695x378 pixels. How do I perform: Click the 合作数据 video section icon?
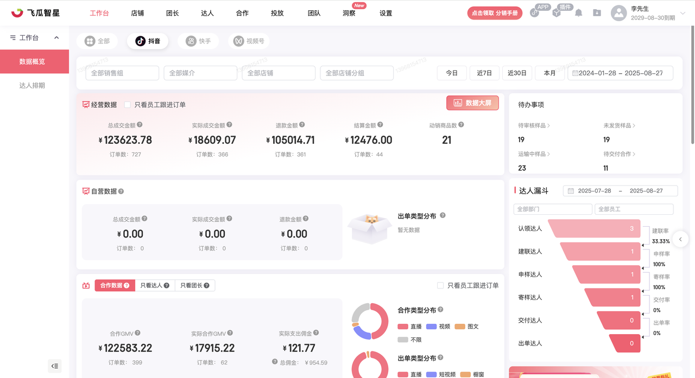point(86,285)
